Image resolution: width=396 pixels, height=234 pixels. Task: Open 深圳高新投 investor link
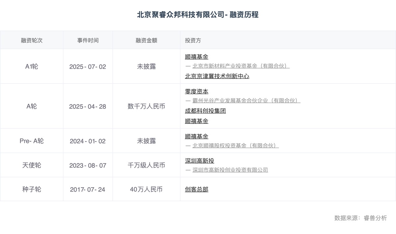coord(200,161)
